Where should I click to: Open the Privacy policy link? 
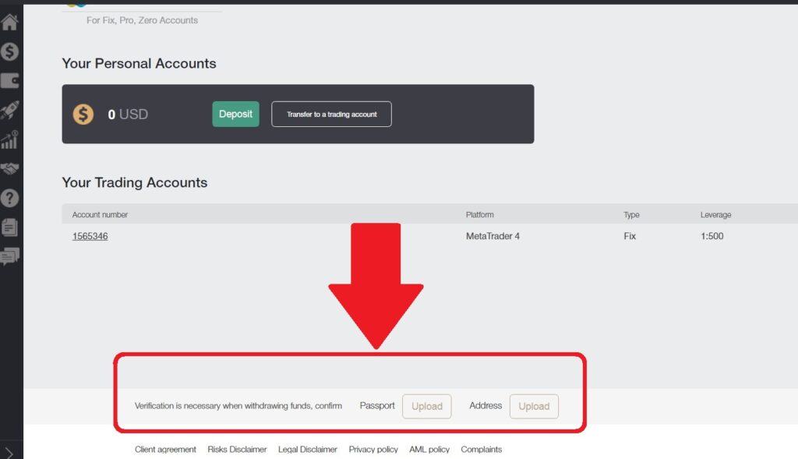tap(373, 450)
